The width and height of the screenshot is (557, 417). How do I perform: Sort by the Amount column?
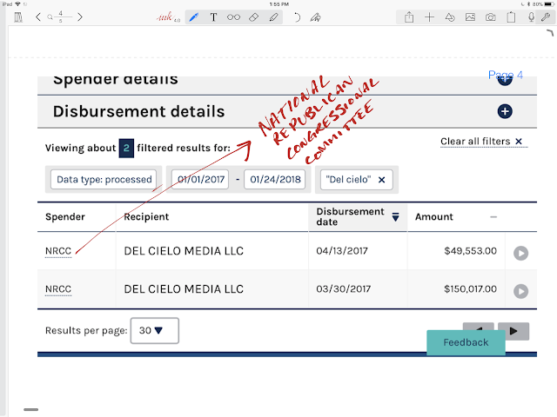coord(456,216)
